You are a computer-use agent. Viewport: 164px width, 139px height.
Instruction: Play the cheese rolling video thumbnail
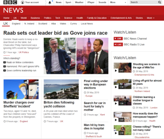122,130
